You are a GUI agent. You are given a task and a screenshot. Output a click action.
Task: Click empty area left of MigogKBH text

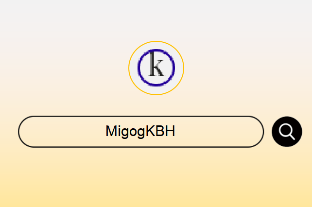pyautogui.click(x=64, y=132)
